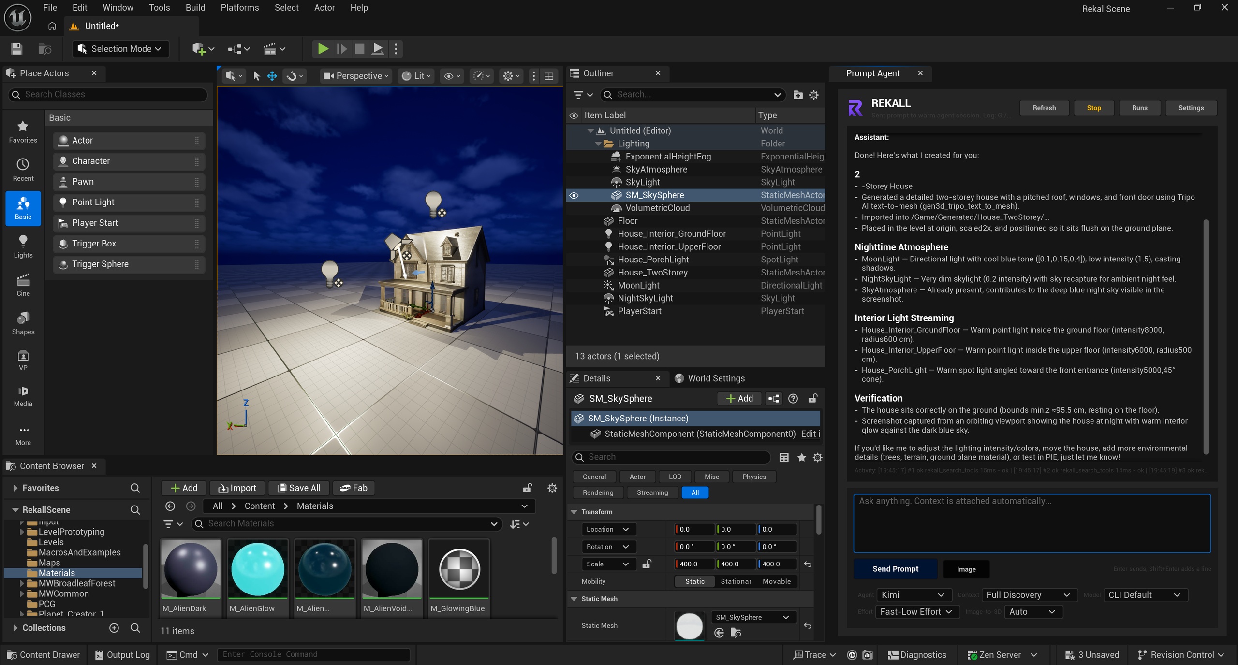Select the Media category in Place Actors
This screenshot has width=1238, height=665.
(x=23, y=396)
